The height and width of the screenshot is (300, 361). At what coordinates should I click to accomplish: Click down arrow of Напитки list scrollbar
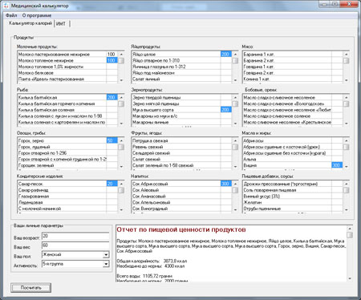[x=235, y=210]
